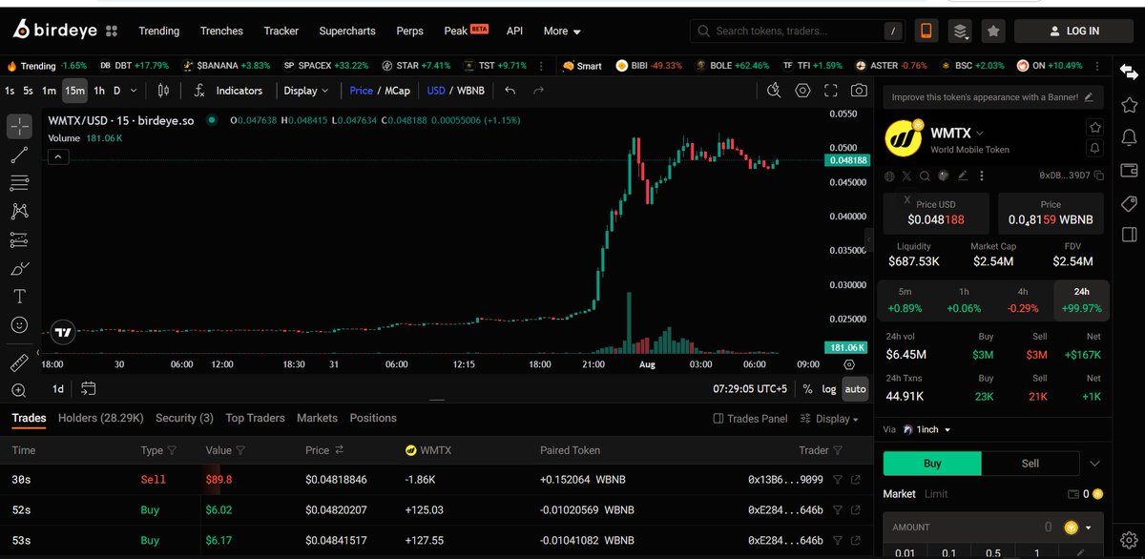Open the mobile app icon in header

(925, 31)
